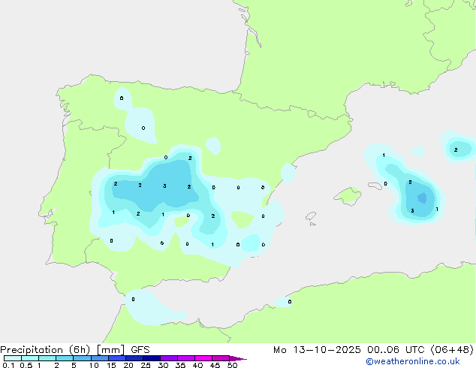Click the Mallorca island outline

click(x=348, y=196)
